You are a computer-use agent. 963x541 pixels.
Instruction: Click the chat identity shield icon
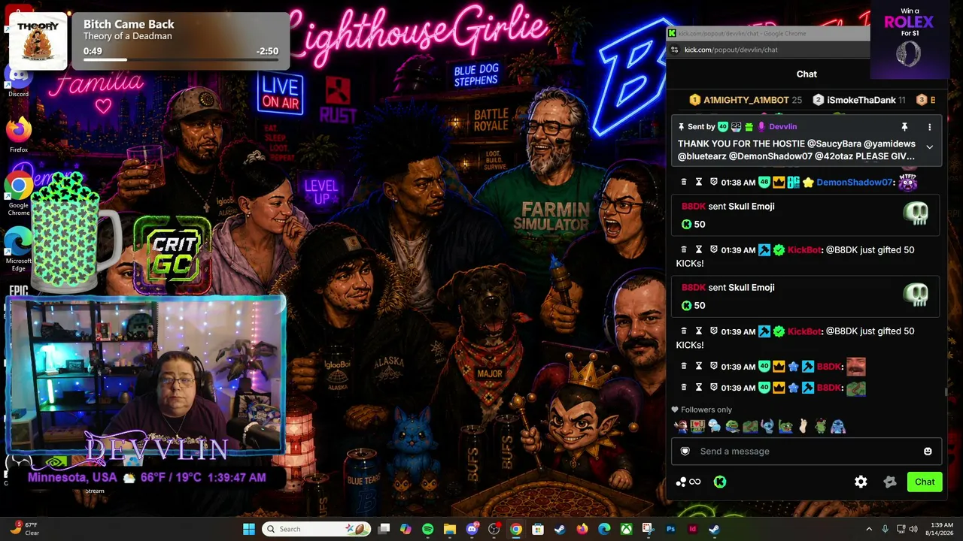685,452
